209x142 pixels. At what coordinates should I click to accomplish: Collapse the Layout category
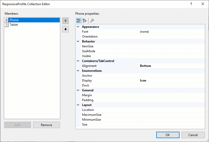[x=78, y=105]
